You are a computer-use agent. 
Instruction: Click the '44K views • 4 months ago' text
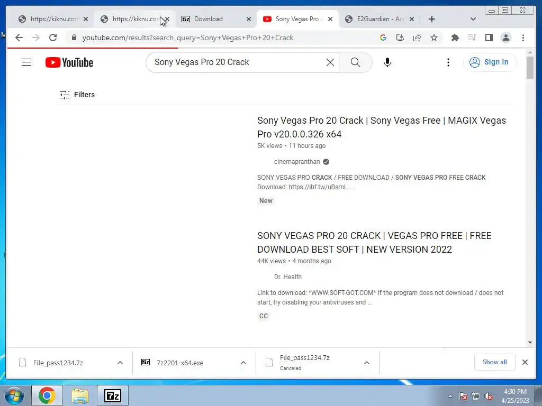click(x=294, y=261)
